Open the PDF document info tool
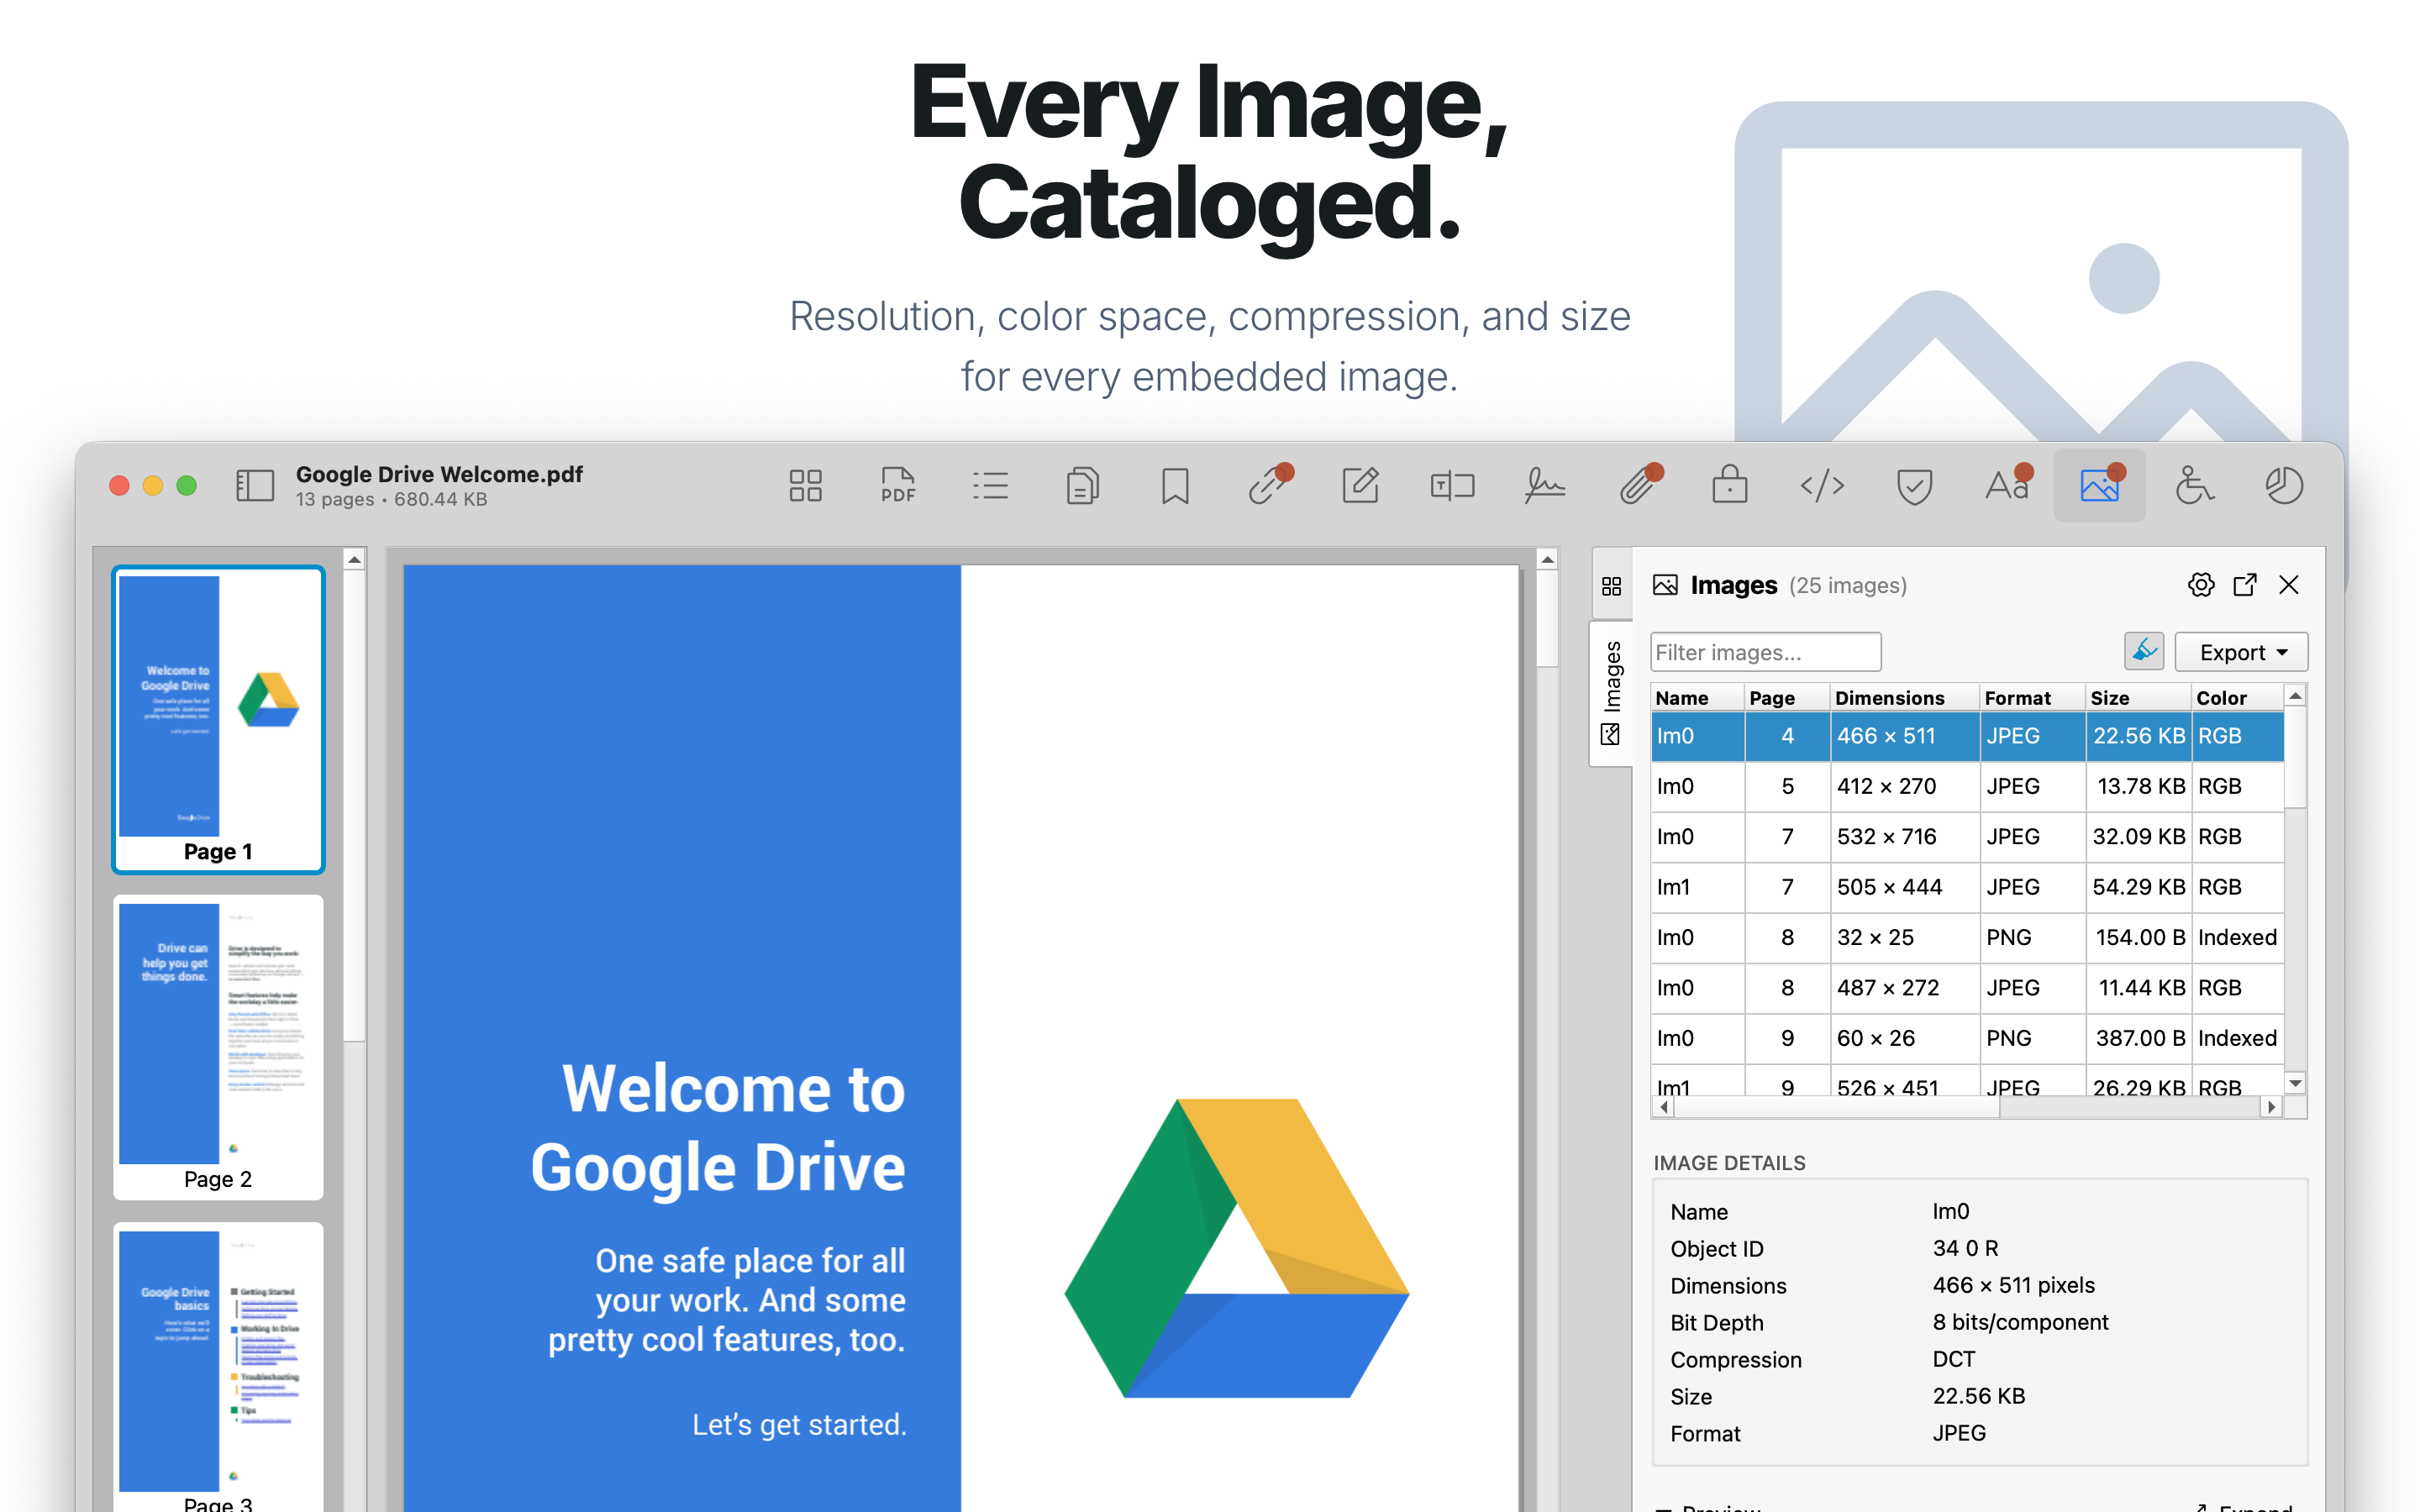This screenshot has height=1512, width=2420. point(898,486)
